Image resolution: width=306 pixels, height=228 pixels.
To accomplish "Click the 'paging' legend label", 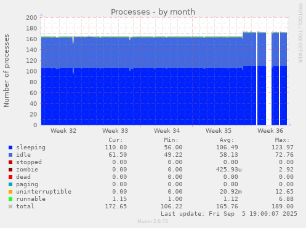I will tap(27, 184).
